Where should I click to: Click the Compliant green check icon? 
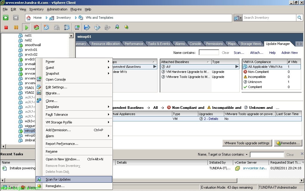tap(245, 87)
